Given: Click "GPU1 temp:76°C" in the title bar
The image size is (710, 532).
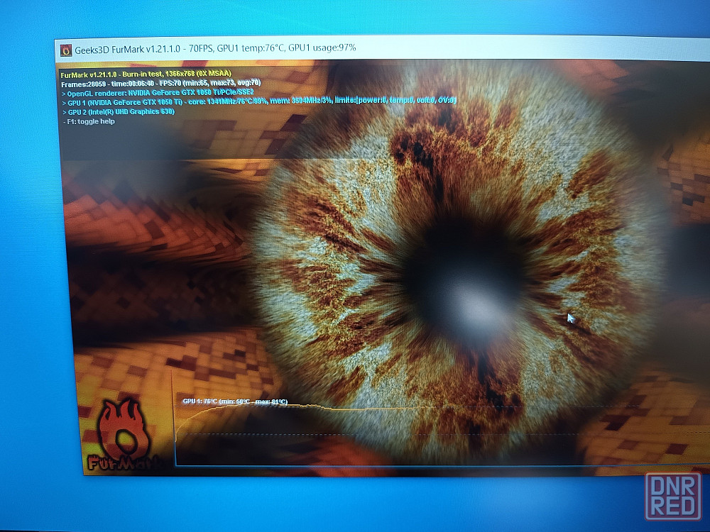Looking at the screenshot, I should 251,48.
